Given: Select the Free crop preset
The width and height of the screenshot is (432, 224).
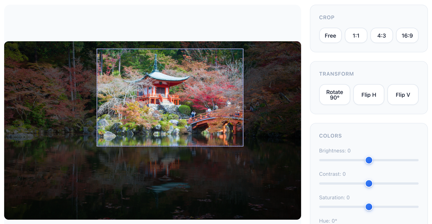Looking at the screenshot, I should click(330, 35).
